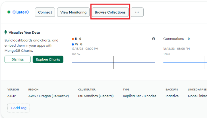
Task: Click the Connections label
Action: [x=173, y=39]
